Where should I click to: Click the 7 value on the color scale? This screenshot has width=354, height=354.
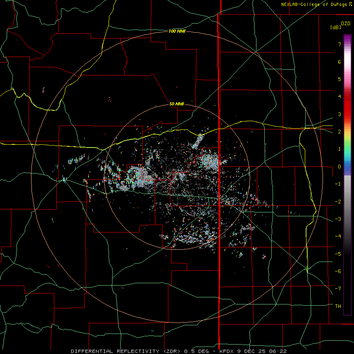339,44
